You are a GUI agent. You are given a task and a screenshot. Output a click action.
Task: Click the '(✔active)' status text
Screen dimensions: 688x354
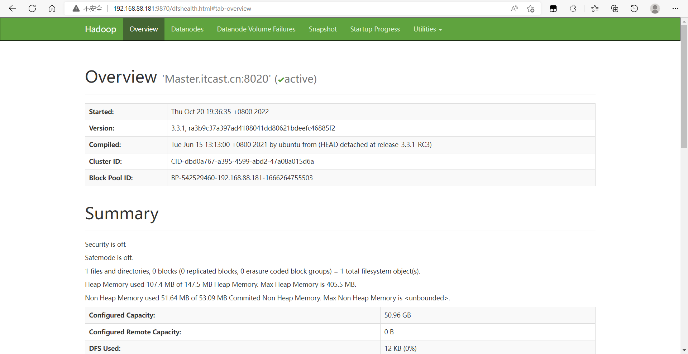pos(296,79)
